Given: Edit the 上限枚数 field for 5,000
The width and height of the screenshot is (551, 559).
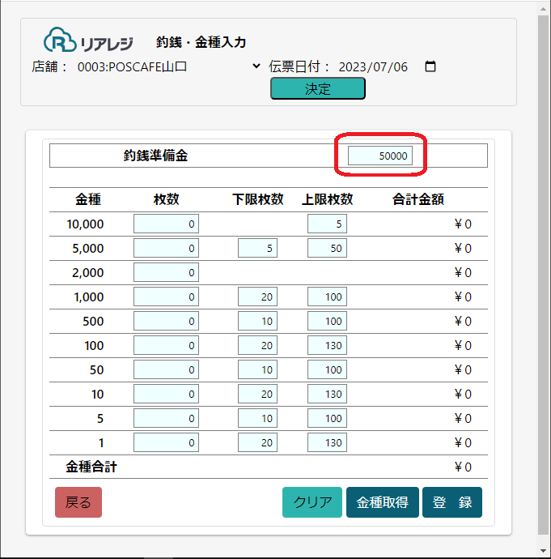Looking at the screenshot, I should (327, 248).
